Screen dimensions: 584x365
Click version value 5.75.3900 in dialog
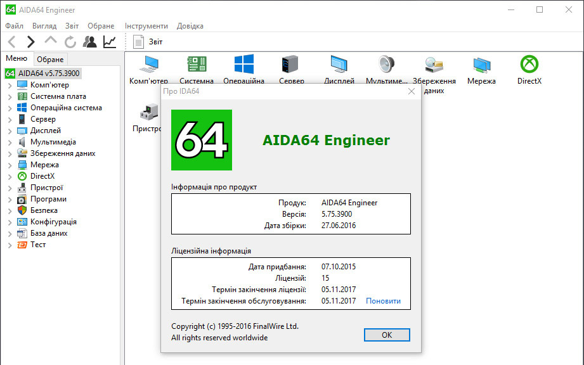pos(337,214)
